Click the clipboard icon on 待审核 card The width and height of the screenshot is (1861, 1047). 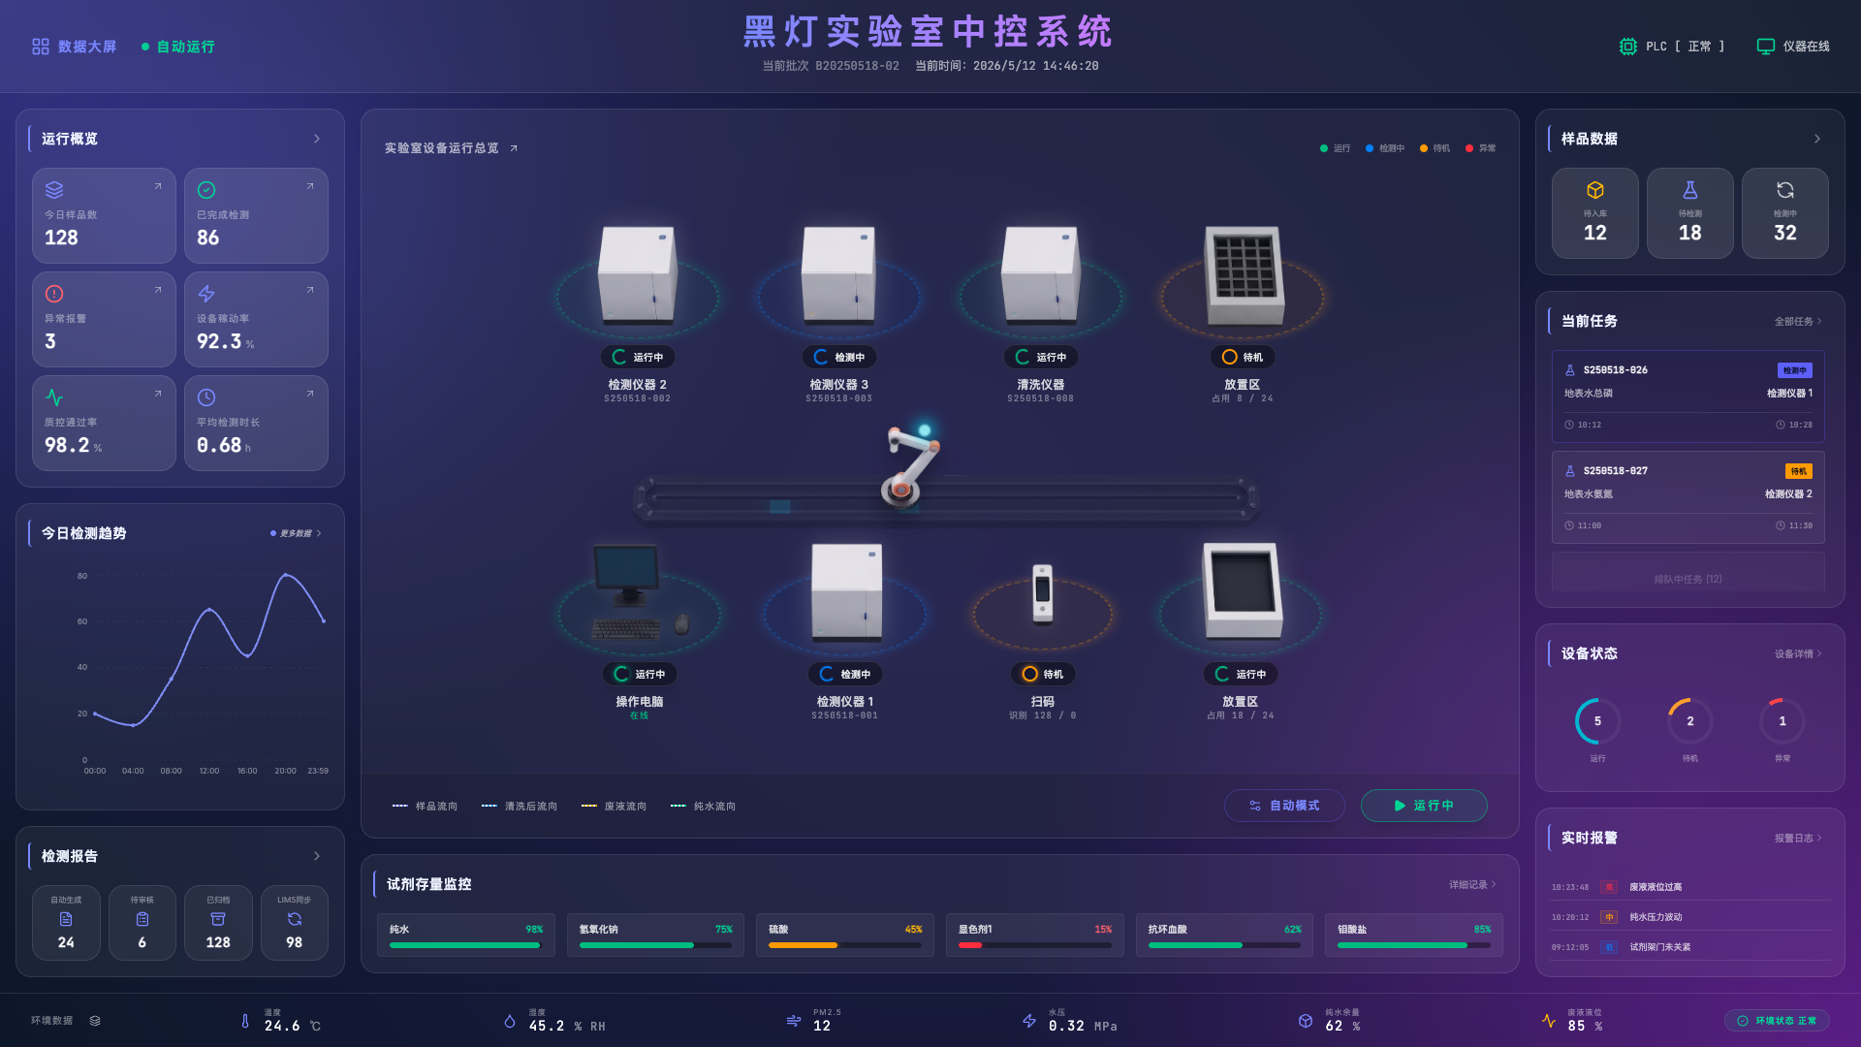tap(142, 919)
